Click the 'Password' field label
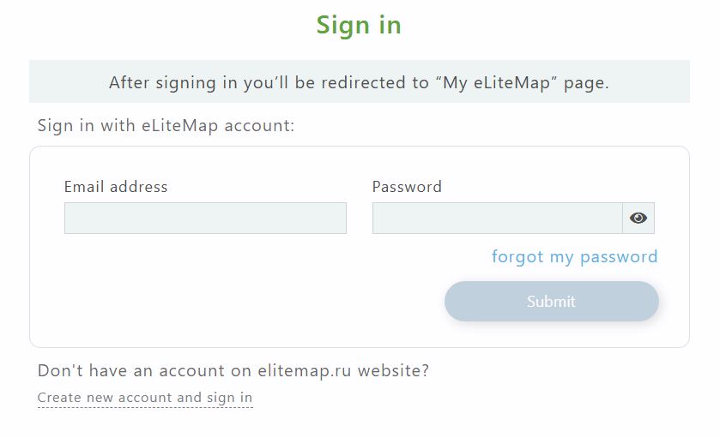Viewport: 720px width, 438px height. (x=407, y=187)
